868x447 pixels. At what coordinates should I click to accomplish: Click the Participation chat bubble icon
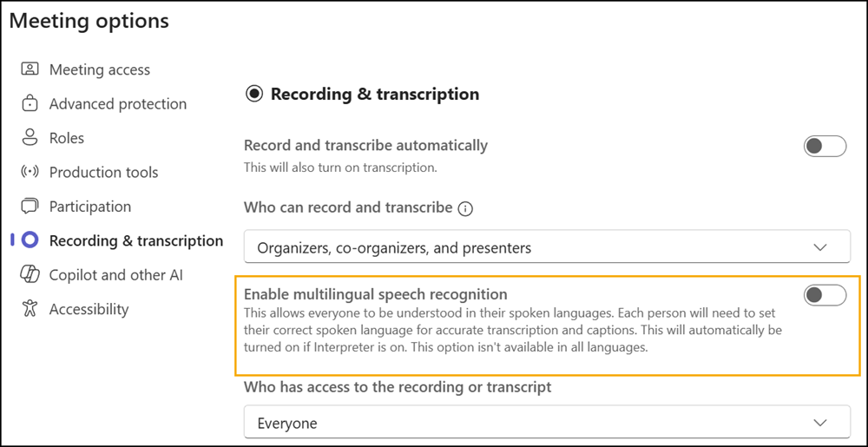30,207
